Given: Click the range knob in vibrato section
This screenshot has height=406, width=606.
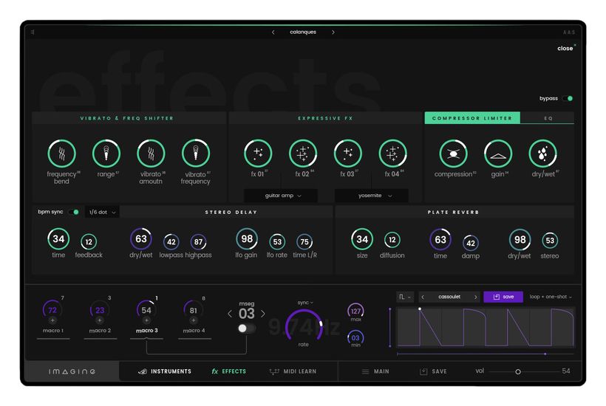Looking at the screenshot, I should [x=106, y=154].
